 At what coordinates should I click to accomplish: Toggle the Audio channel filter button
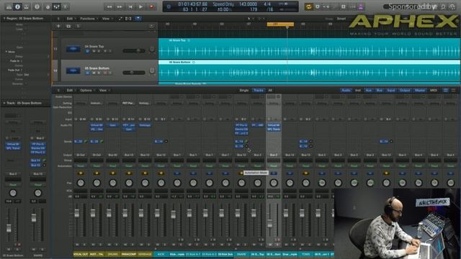[x=346, y=91]
